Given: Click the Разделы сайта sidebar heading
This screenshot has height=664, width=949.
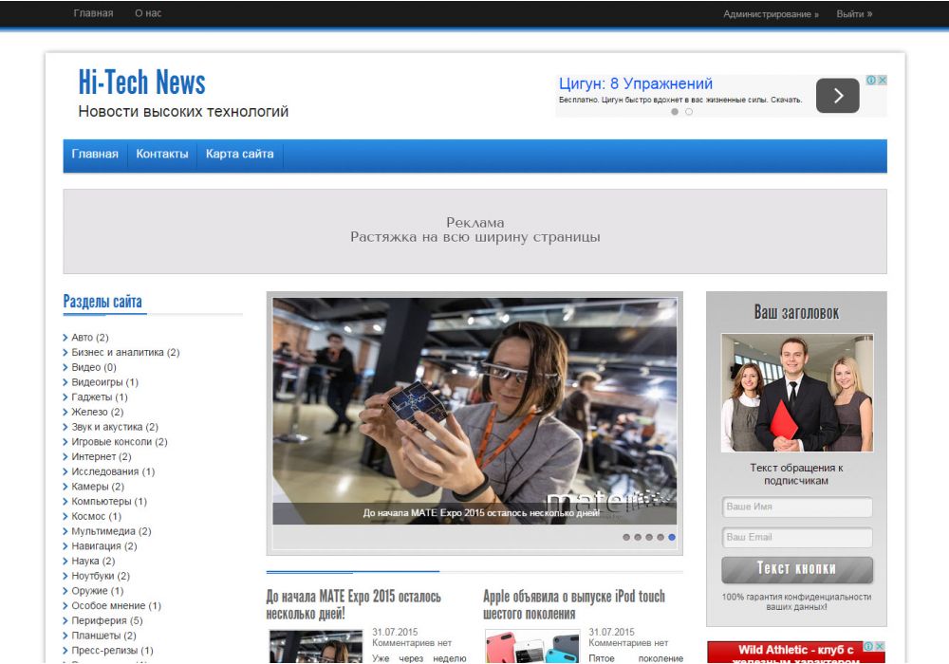Looking at the screenshot, I should tap(102, 302).
